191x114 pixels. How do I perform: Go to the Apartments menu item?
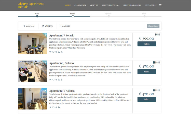point(80,5)
